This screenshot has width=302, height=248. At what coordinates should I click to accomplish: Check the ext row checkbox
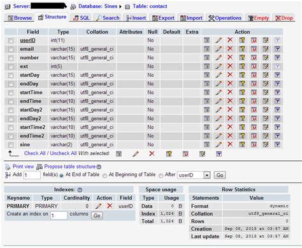pyautogui.click(x=11, y=67)
